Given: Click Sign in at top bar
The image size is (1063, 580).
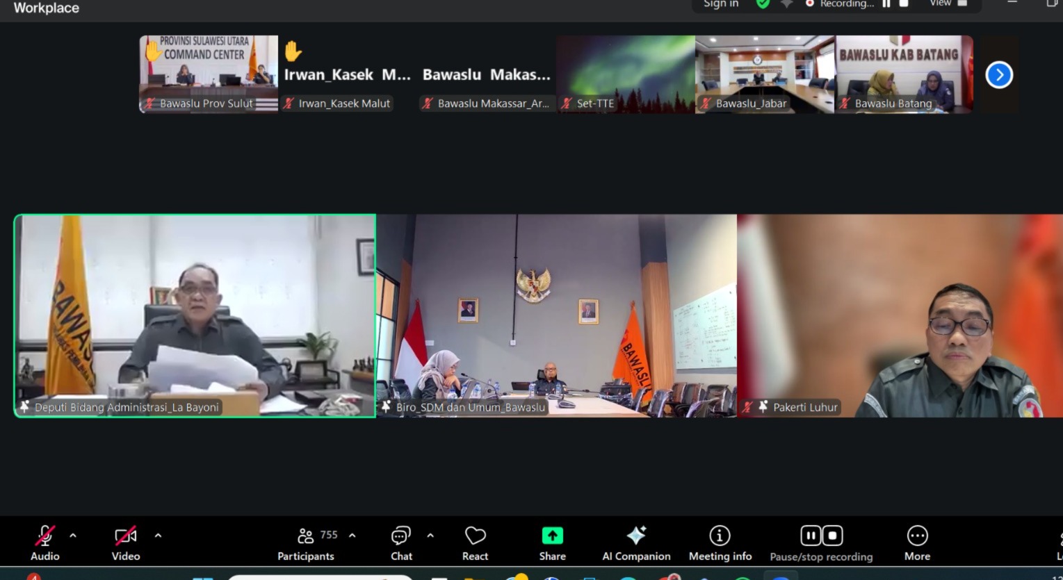Looking at the screenshot, I should click(721, 3).
